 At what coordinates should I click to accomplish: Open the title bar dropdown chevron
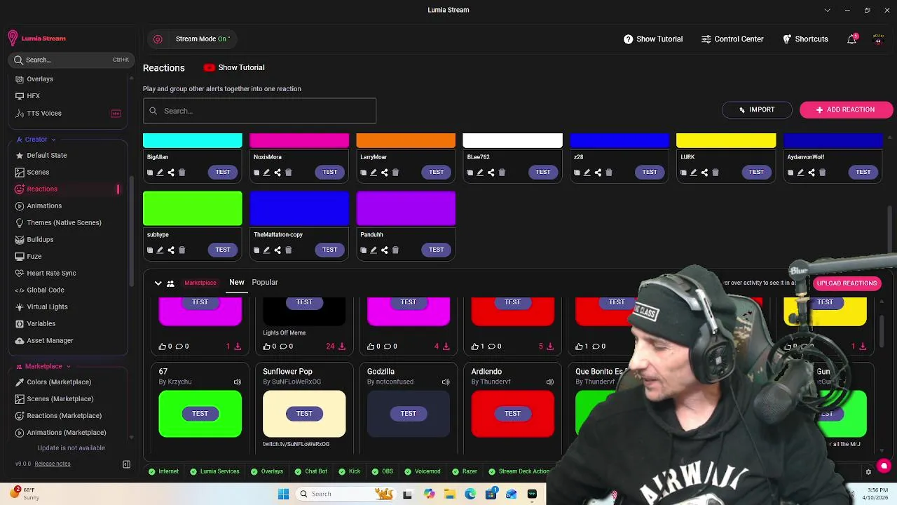click(x=828, y=11)
